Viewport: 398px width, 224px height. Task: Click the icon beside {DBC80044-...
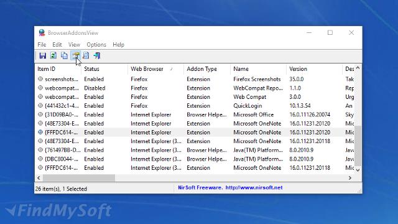click(x=40, y=159)
